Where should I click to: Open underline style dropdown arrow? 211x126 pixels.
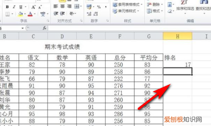pyautogui.click(x=26, y=7)
